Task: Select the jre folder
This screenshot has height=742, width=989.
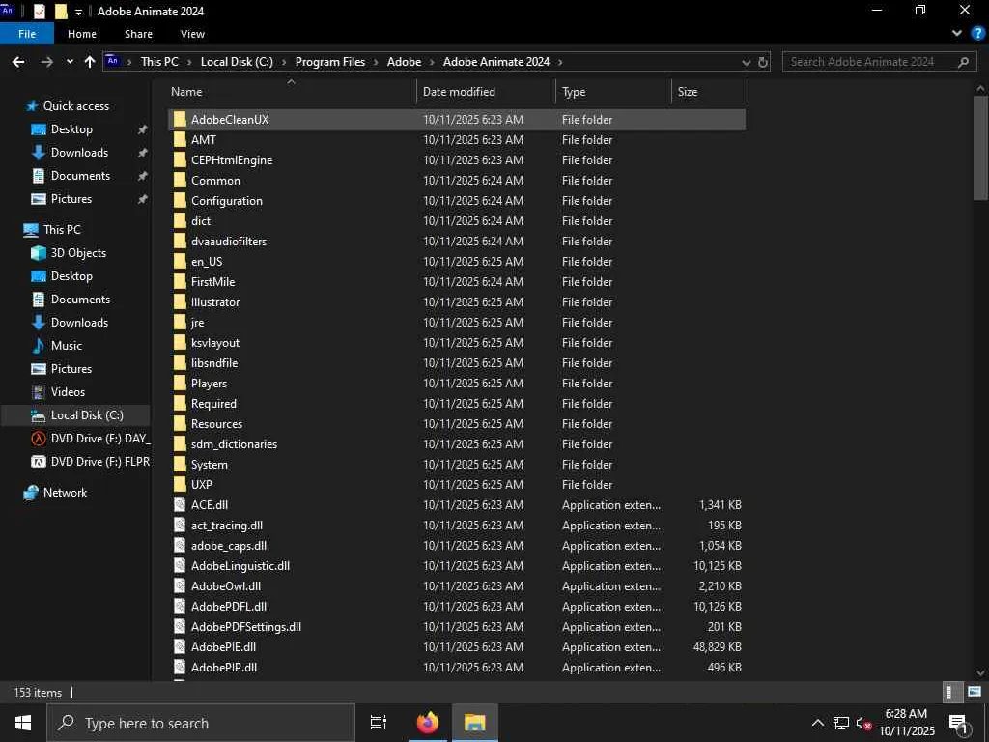Action: coord(197,323)
